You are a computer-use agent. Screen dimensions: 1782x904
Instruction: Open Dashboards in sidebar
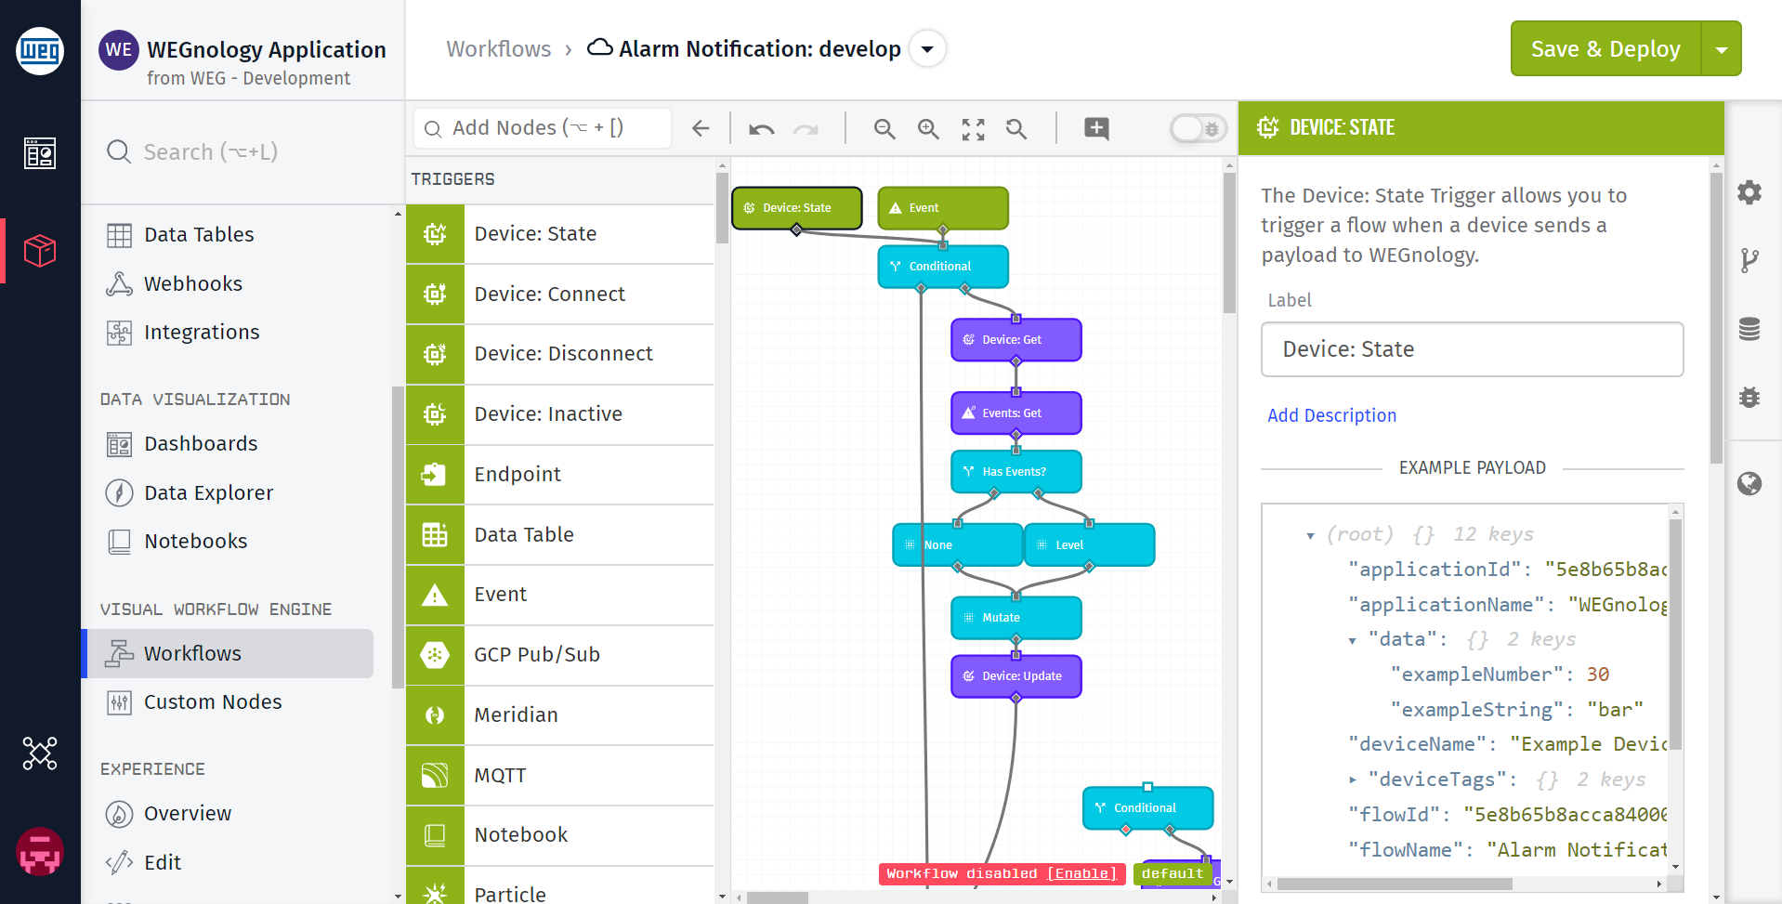(201, 444)
